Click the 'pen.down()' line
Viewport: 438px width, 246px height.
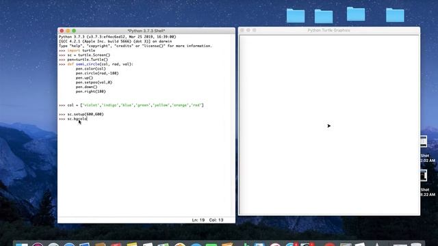(87, 87)
